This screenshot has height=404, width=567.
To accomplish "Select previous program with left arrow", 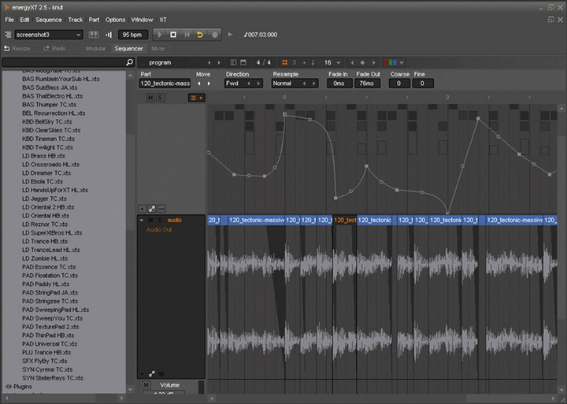I will [209, 62].
